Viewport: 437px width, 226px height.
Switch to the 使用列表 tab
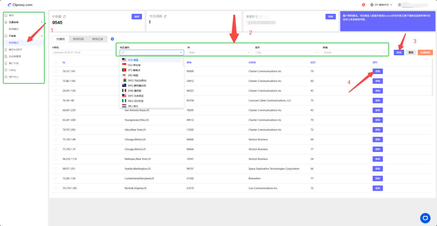click(x=78, y=39)
